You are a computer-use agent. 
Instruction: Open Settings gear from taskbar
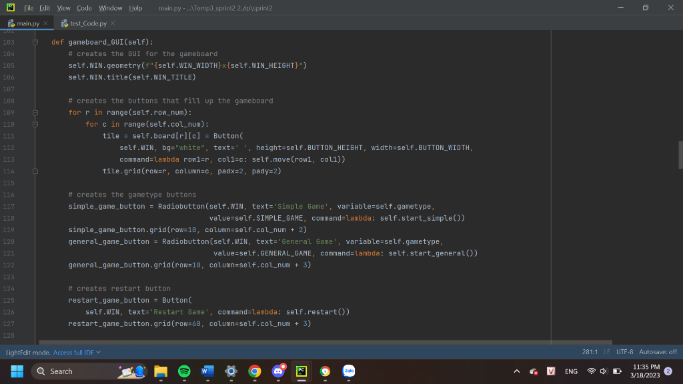(x=231, y=371)
